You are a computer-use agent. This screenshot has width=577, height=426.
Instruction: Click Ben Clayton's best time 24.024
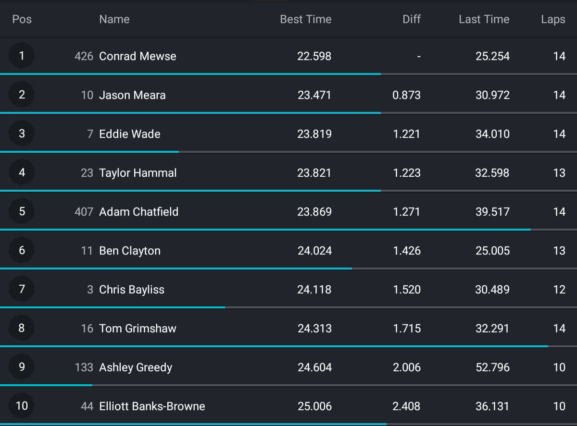point(314,251)
